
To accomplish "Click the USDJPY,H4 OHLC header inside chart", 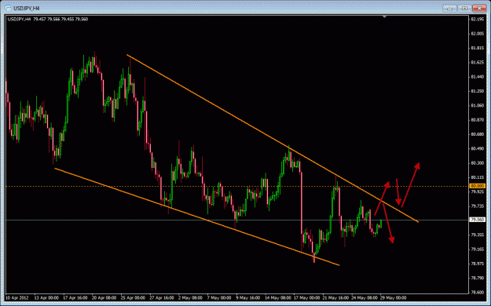I will 48,19.
